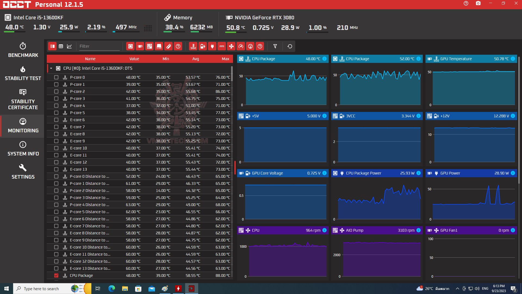Image resolution: width=522 pixels, height=294 pixels.
Task: Enable the E-core 6 checkbox
Action: (x=56, y=120)
